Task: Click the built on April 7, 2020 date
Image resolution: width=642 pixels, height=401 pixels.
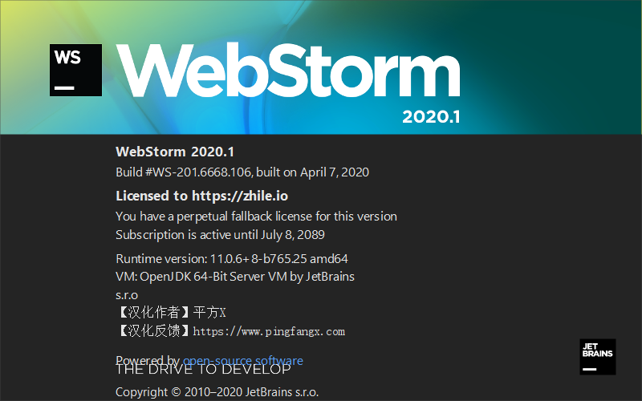Action: (313, 172)
